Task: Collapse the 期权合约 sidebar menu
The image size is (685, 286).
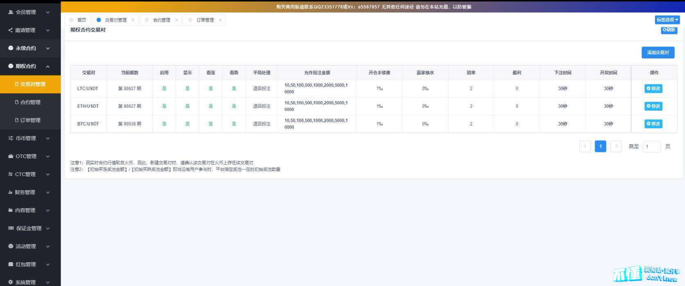Action: click(x=47, y=66)
